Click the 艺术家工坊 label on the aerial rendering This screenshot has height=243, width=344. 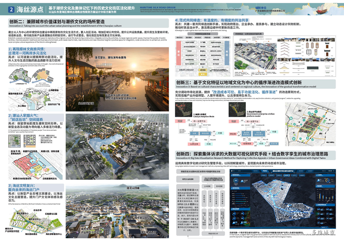(x=157, y=124)
